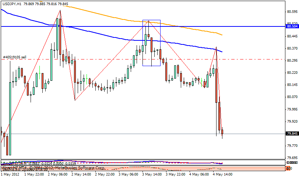
Task: Click the 2 May 14:00 time label
Action: (81, 174)
